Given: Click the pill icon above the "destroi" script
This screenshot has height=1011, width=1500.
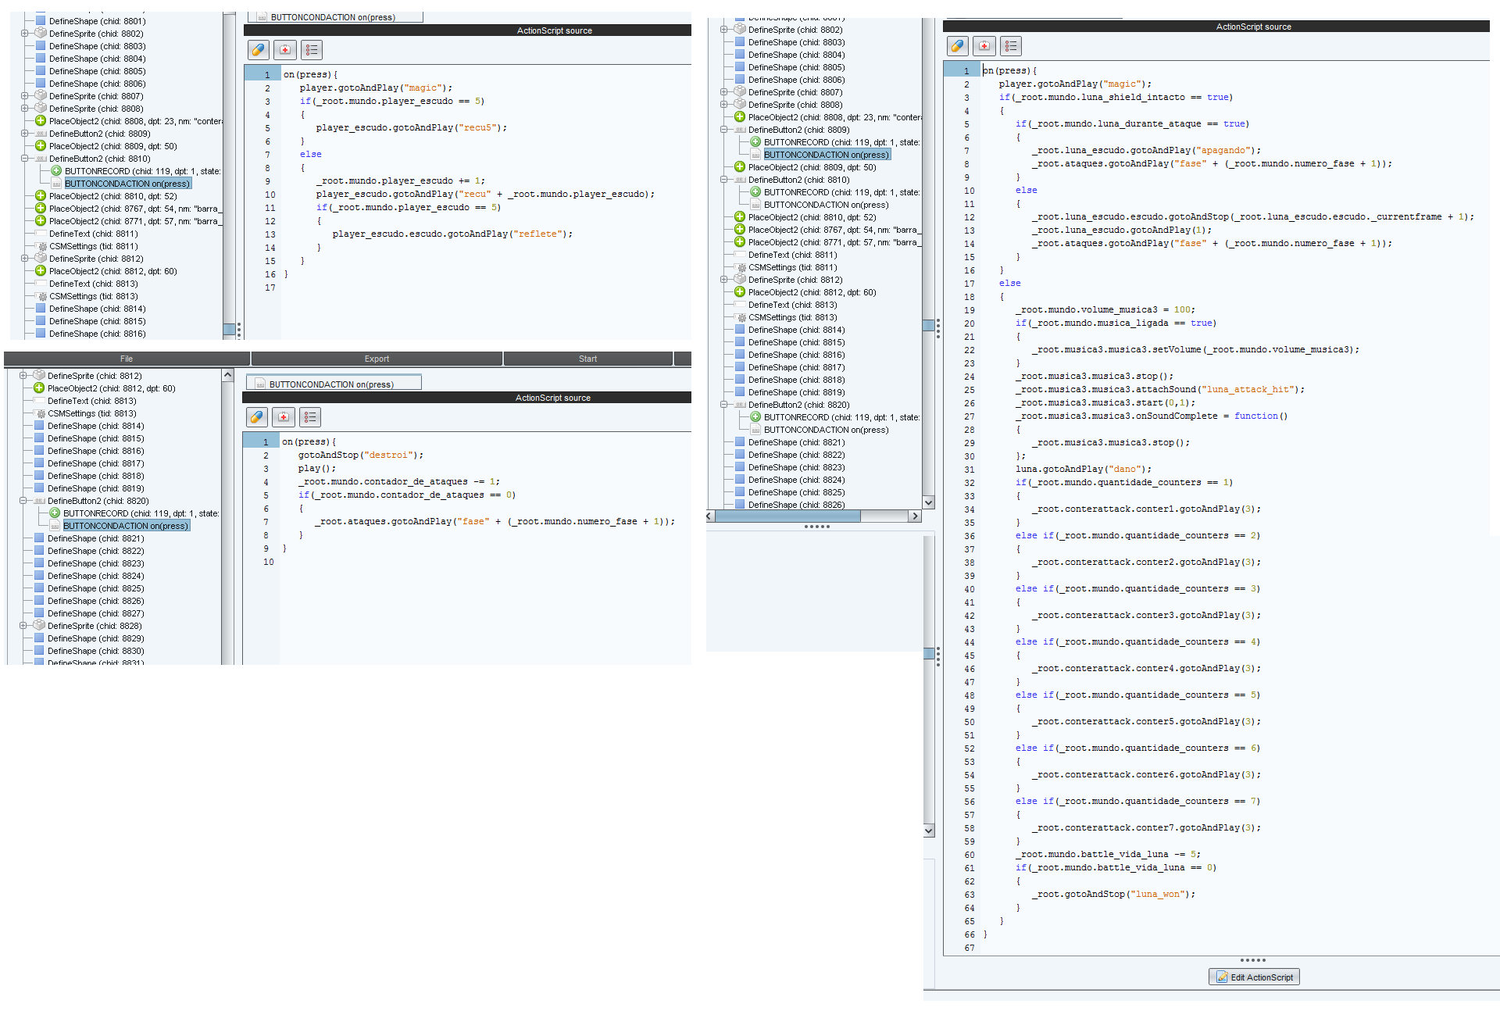Looking at the screenshot, I should (257, 417).
